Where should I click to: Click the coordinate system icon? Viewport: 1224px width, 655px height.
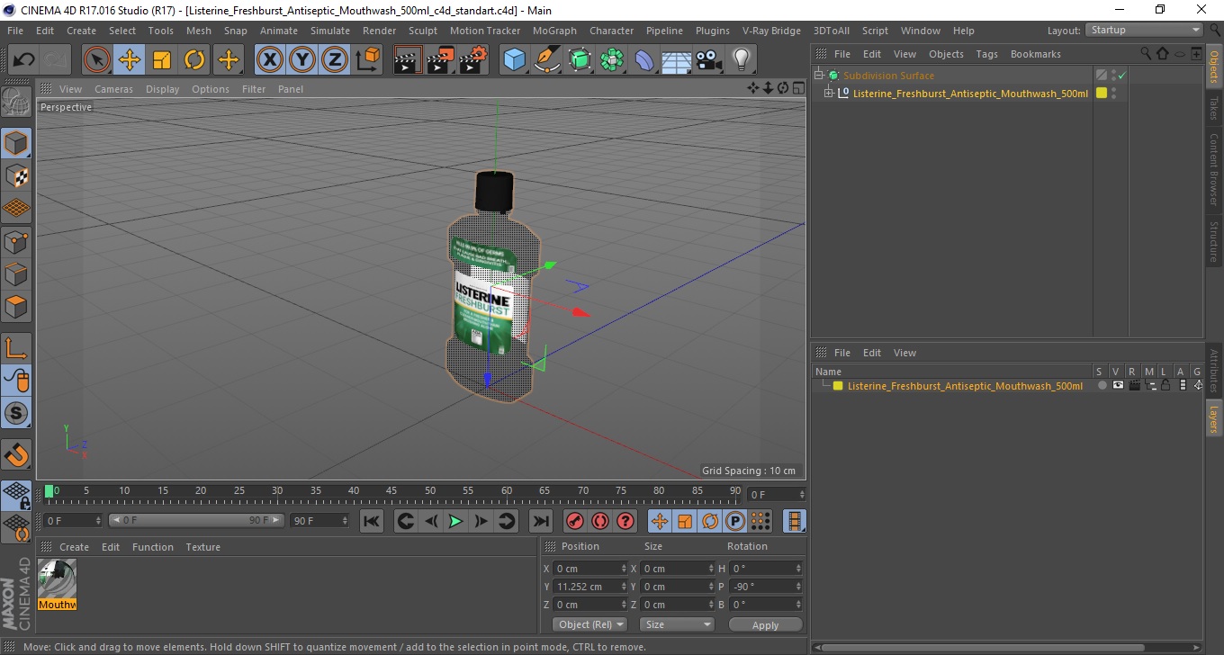pyautogui.click(x=367, y=60)
